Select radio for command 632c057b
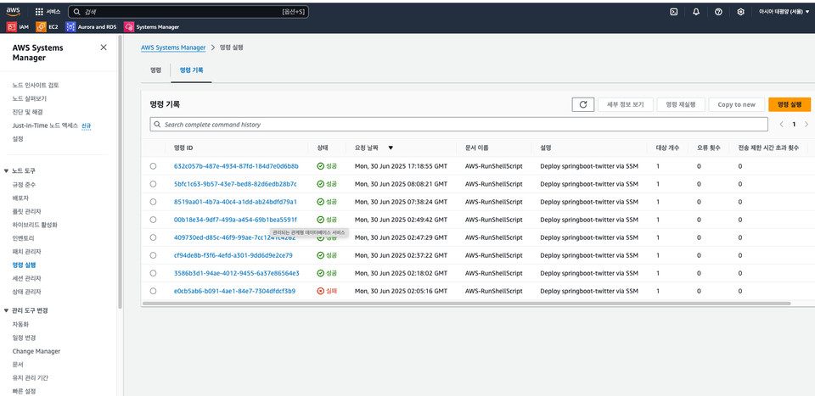Image resolution: width=815 pixels, height=396 pixels. point(153,166)
